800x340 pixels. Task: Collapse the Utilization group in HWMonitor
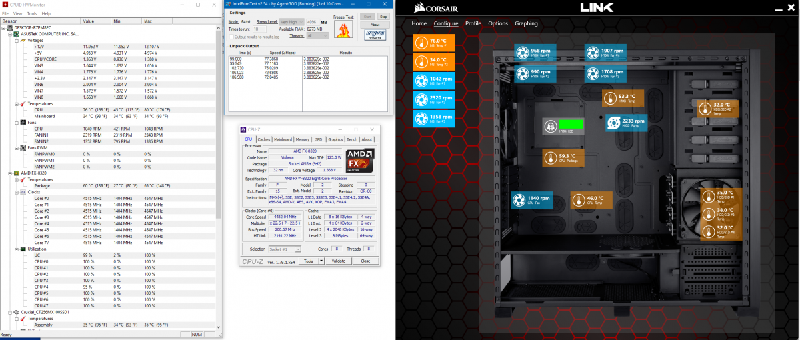[17, 249]
